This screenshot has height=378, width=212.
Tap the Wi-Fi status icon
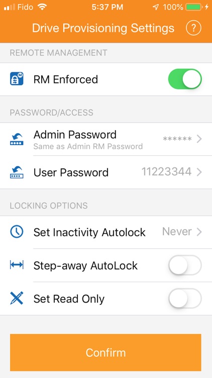tap(42, 7)
